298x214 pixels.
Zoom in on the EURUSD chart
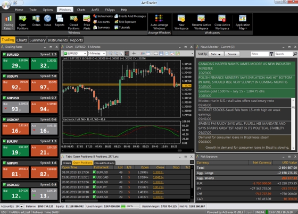[x=111, y=54]
